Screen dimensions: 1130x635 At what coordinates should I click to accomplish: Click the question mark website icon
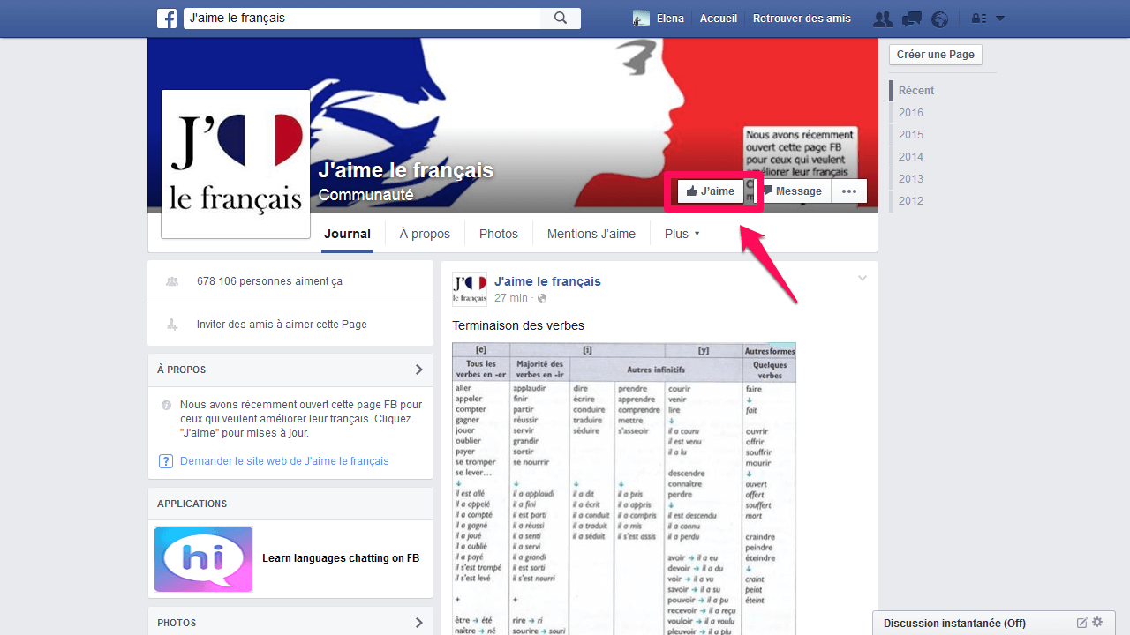point(165,461)
